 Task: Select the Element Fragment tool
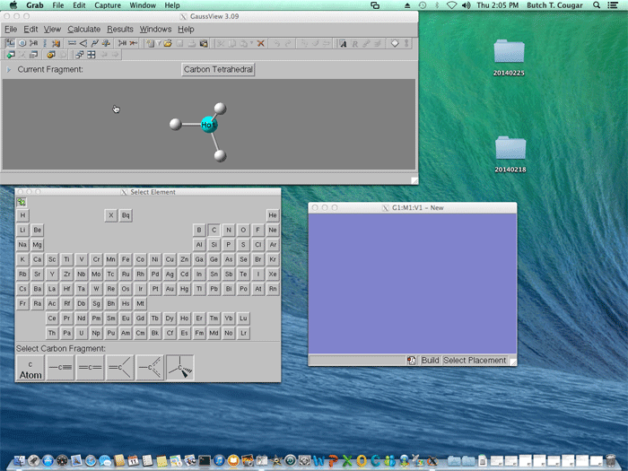(11, 43)
